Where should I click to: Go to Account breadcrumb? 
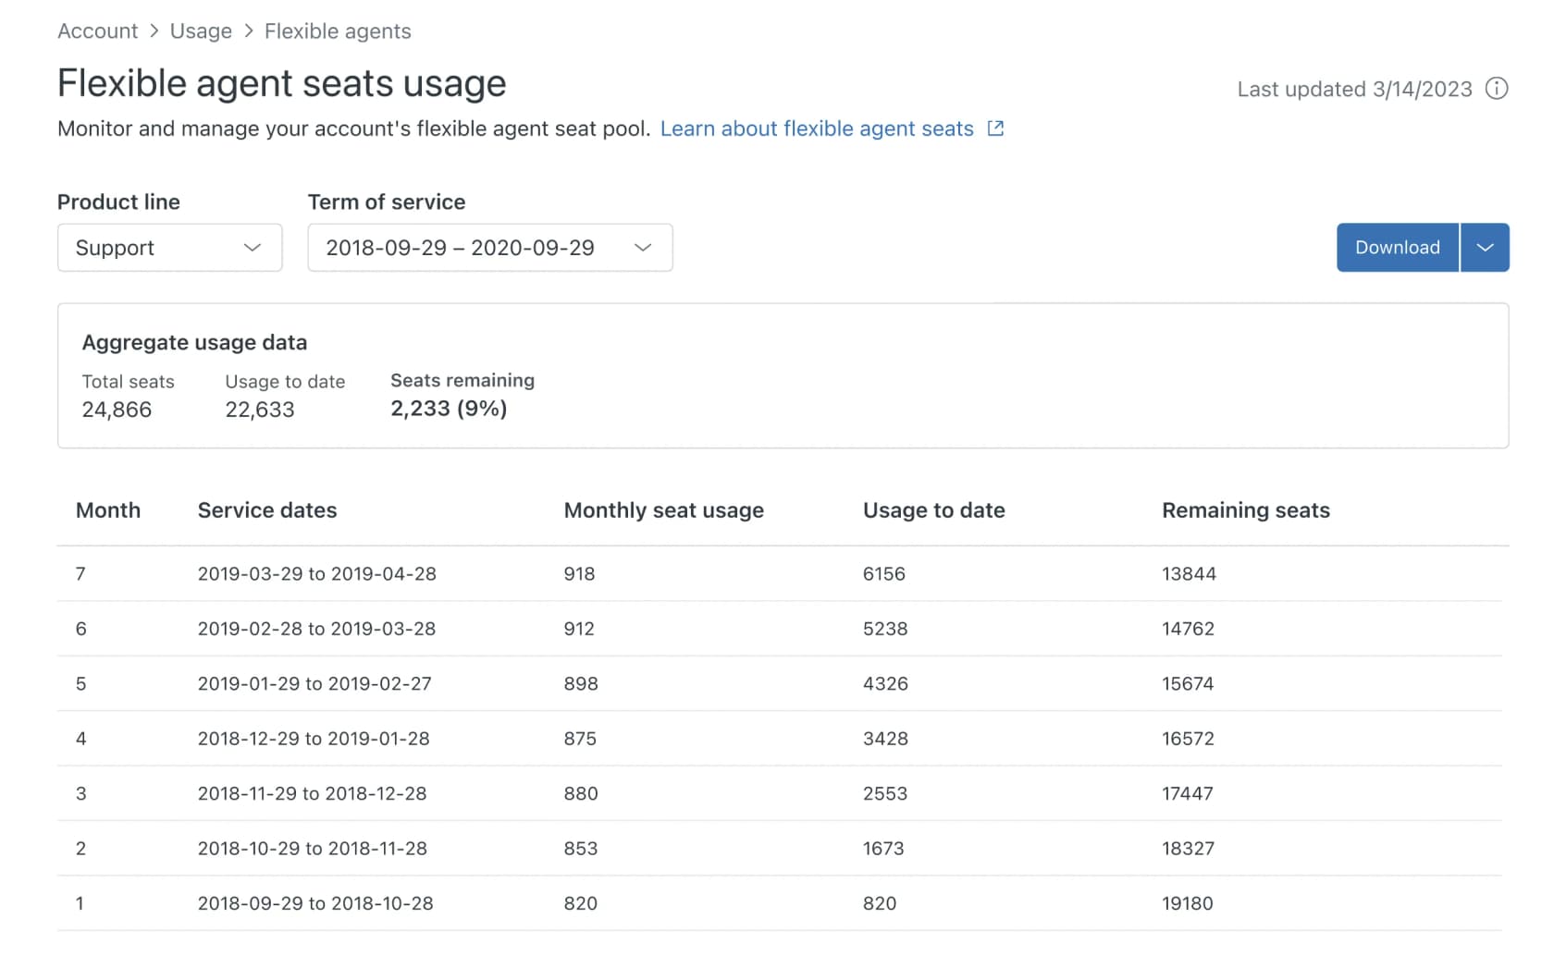click(x=97, y=31)
